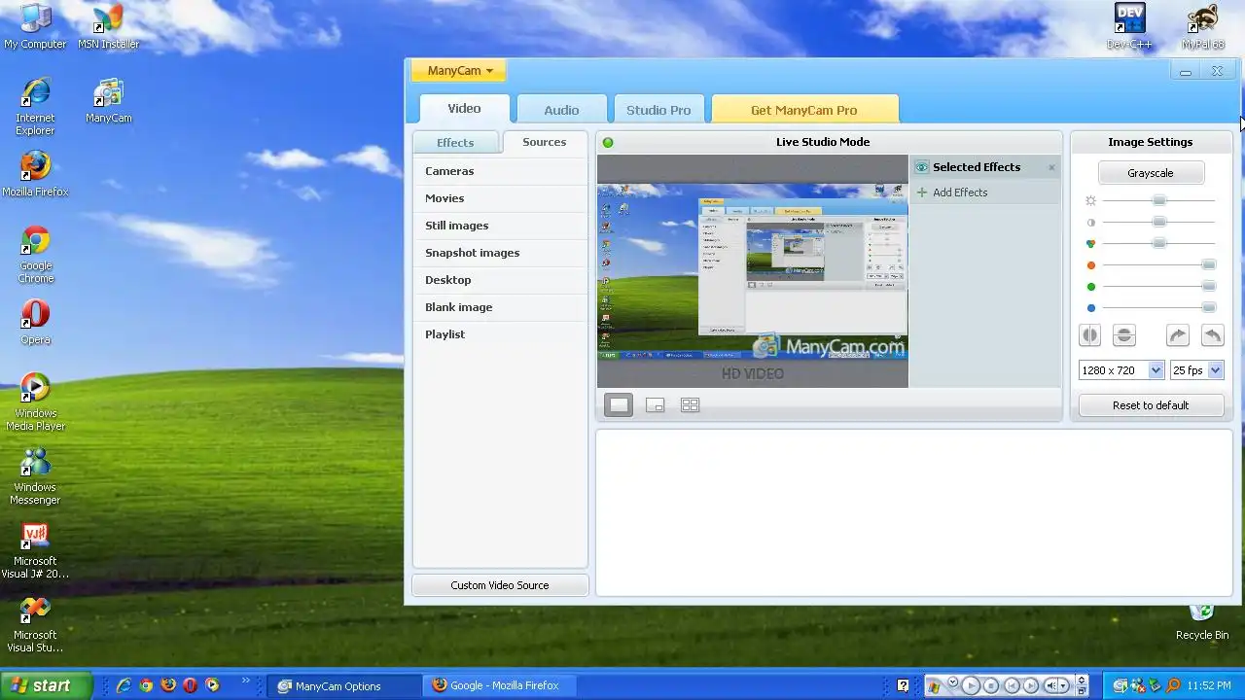Click the Reset to default button
Image resolution: width=1245 pixels, height=700 pixels.
tap(1151, 405)
